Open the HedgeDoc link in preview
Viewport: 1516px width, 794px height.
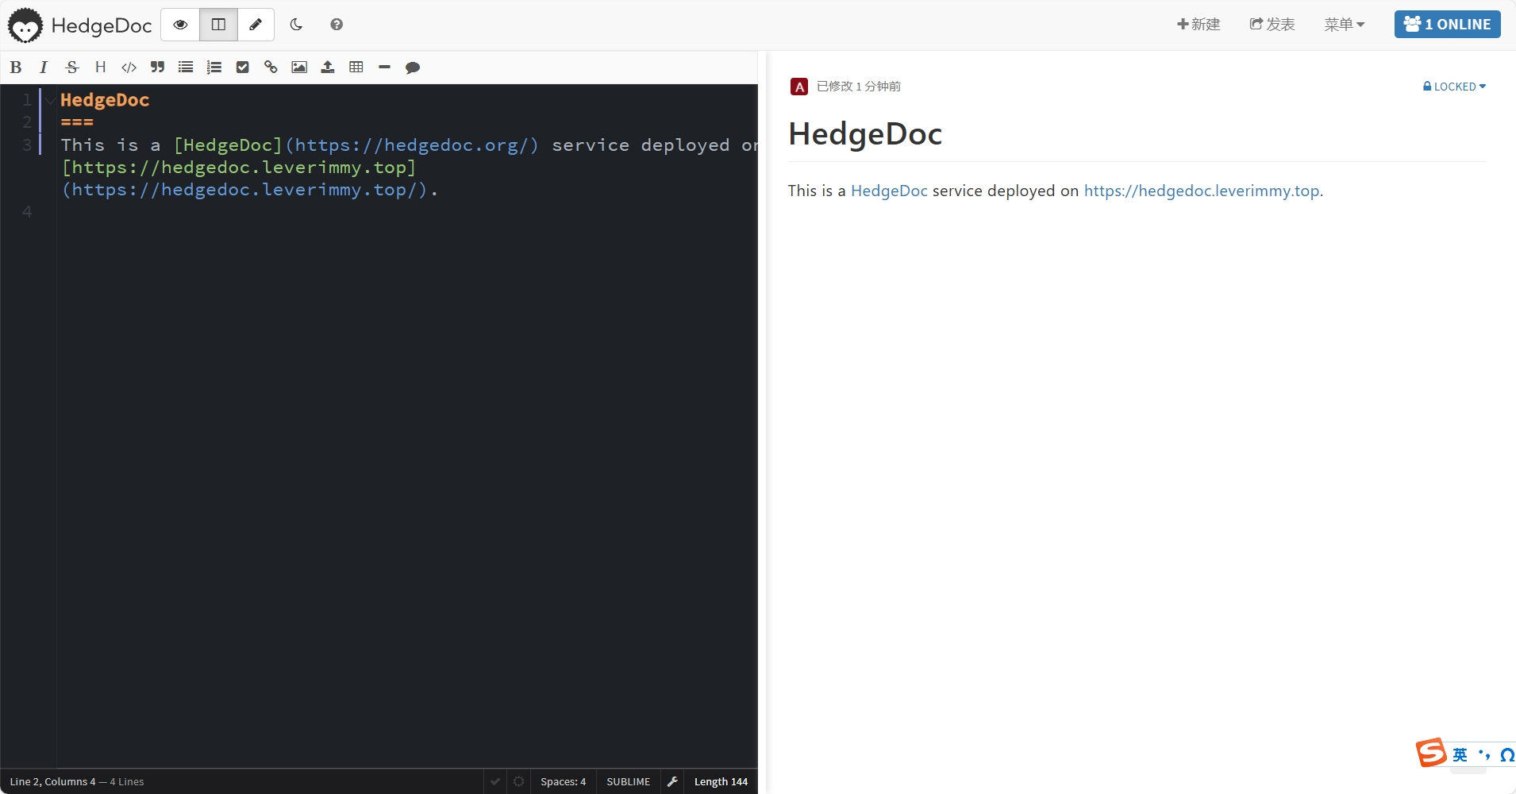point(889,191)
